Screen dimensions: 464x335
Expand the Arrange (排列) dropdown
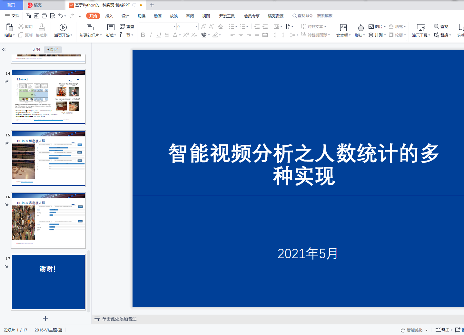(x=385, y=35)
